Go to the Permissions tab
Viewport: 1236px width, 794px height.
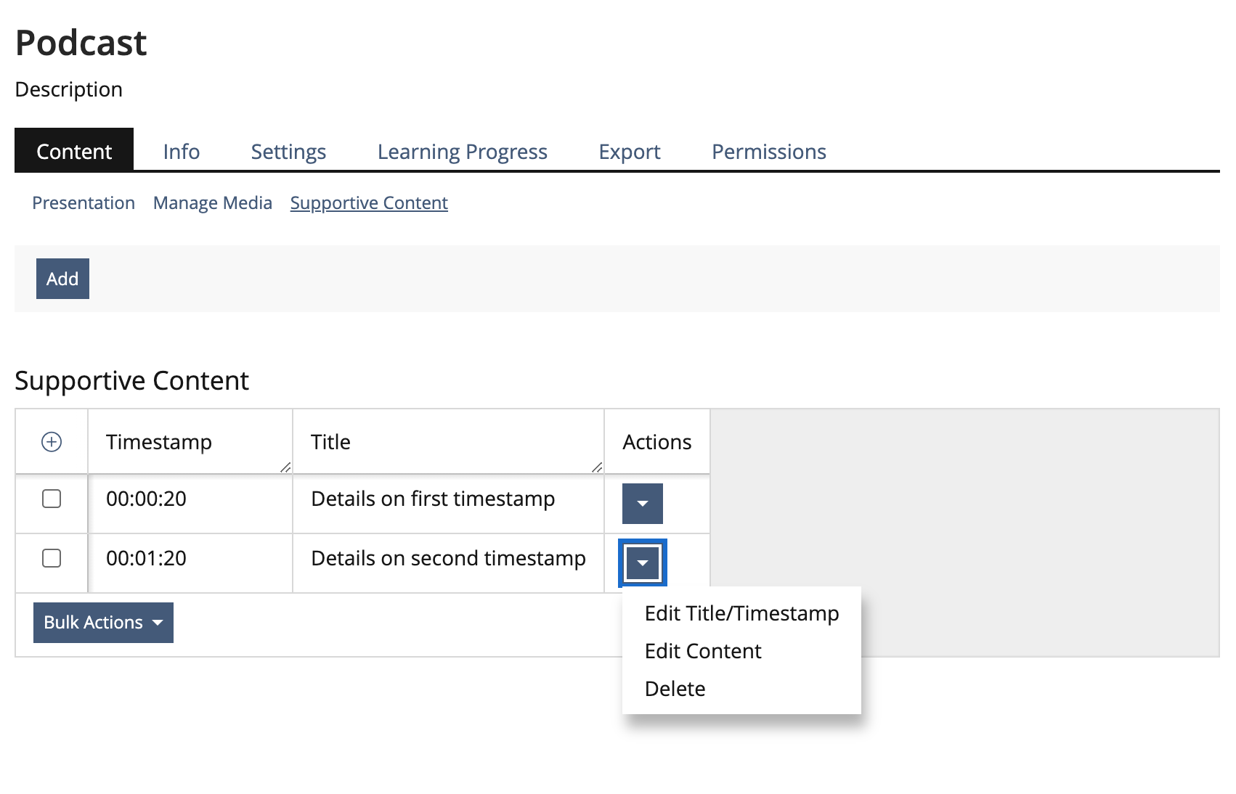click(768, 152)
